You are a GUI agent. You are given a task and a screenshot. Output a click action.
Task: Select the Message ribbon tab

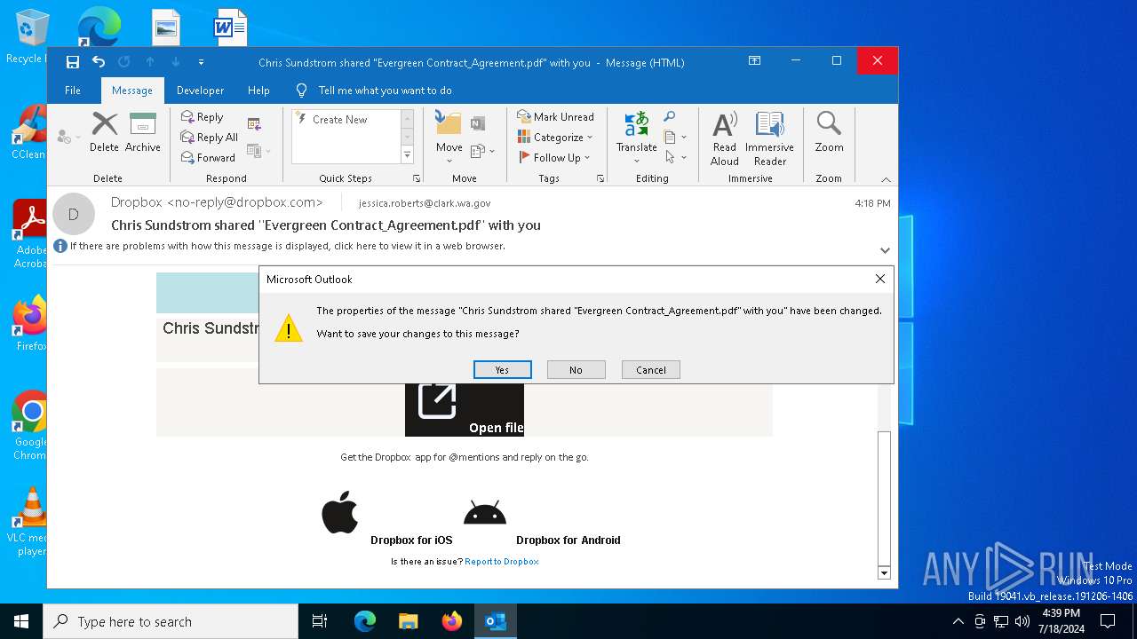(x=132, y=91)
